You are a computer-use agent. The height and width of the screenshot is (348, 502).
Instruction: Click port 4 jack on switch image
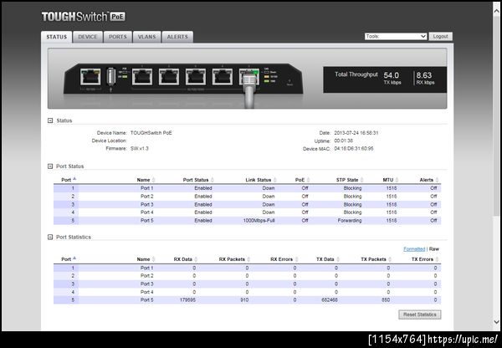pos(223,77)
